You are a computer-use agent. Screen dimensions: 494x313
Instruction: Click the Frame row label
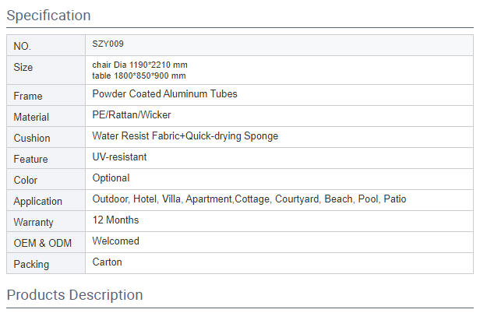[28, 97]
